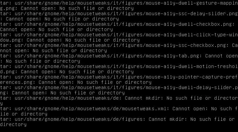This screenshot has height=132, width=238.
Task: Click the mouse-a11y-ssc-delay-slider.png filename
Action: click(x=192, y=14)
